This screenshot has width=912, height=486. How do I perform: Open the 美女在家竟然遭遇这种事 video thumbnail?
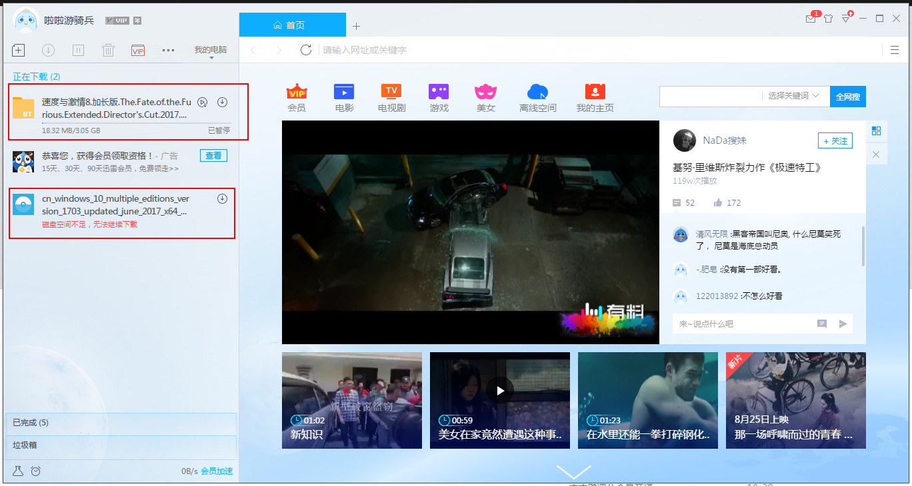tap(500, 400)
